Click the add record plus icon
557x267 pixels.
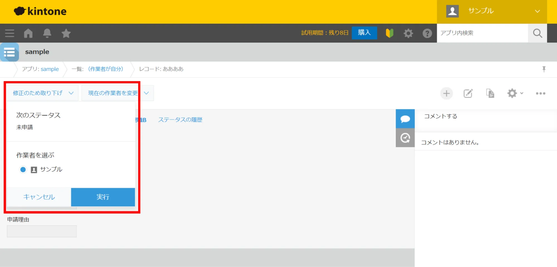[x=446, y=93]
